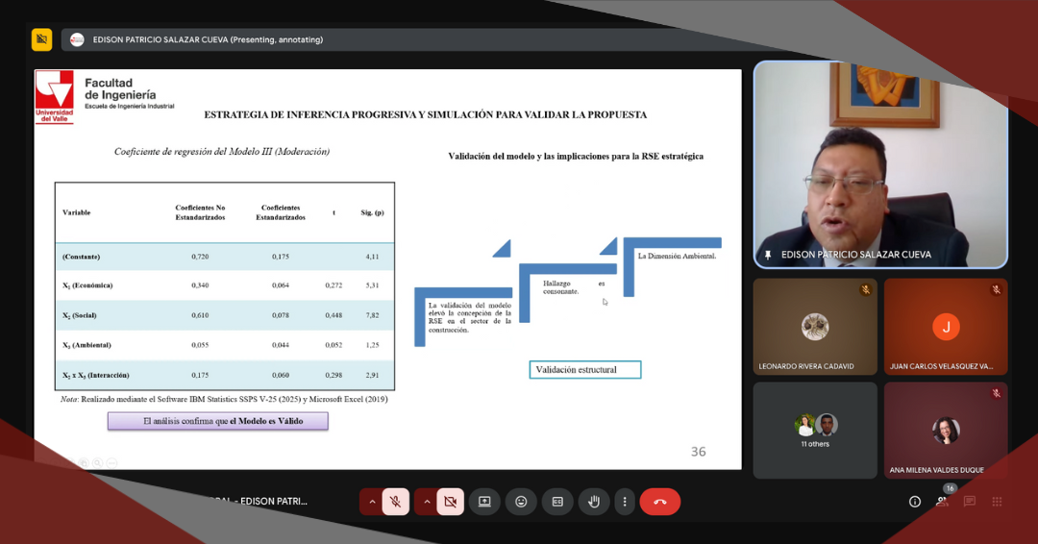Click the yellow annotation-disabled icon at top-left
Viewport: 1038px width, 544px height.
[41, 39]
